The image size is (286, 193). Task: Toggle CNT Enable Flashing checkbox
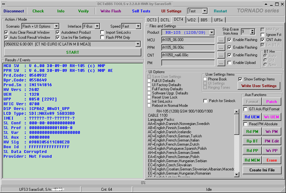point(230,55)
